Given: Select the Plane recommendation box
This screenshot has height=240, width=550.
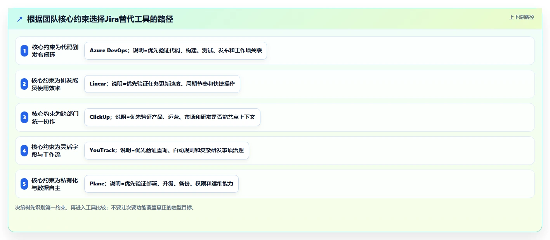Looking at the screenshot, I should (161, 184).
